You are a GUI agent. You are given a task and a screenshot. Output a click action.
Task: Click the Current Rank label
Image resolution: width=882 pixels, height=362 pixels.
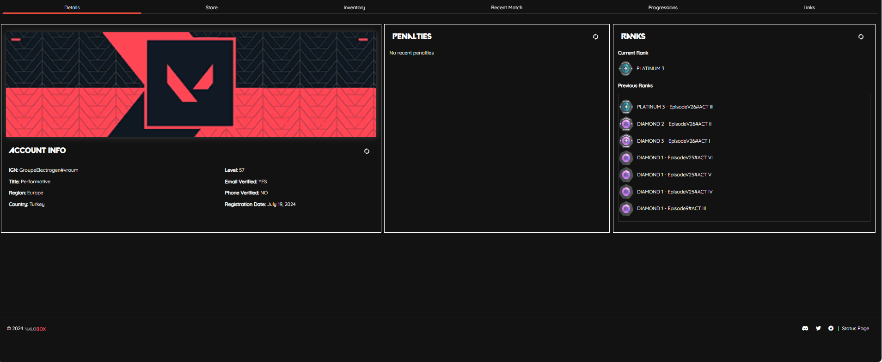(x=633, y=53)
